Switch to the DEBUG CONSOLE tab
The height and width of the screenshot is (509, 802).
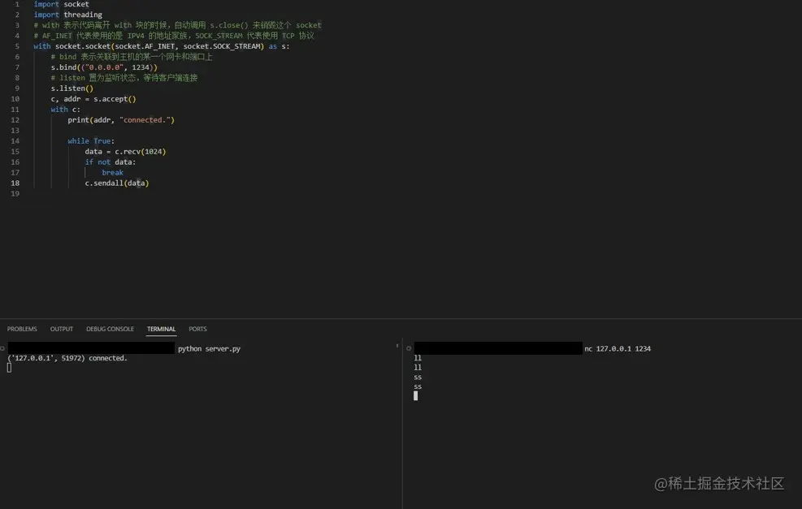(x=110, y=329)
